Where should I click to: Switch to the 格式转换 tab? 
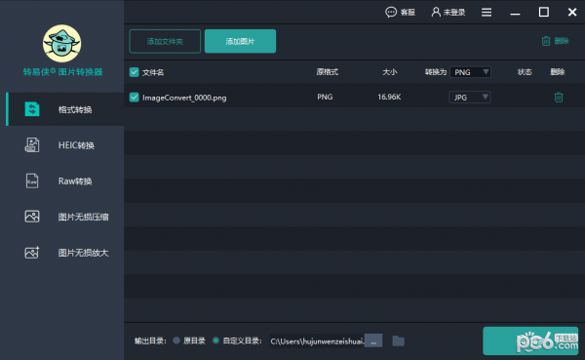[x=65, y=109]
